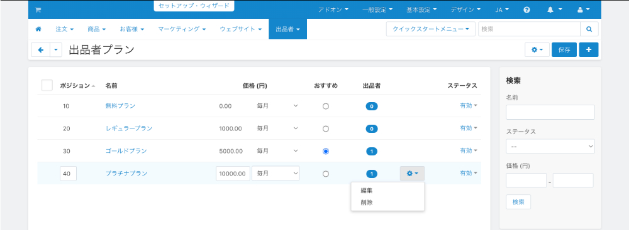Focus the maximum 価格 (円) field
Screen dimensions: 629x230
pos(573,180)
